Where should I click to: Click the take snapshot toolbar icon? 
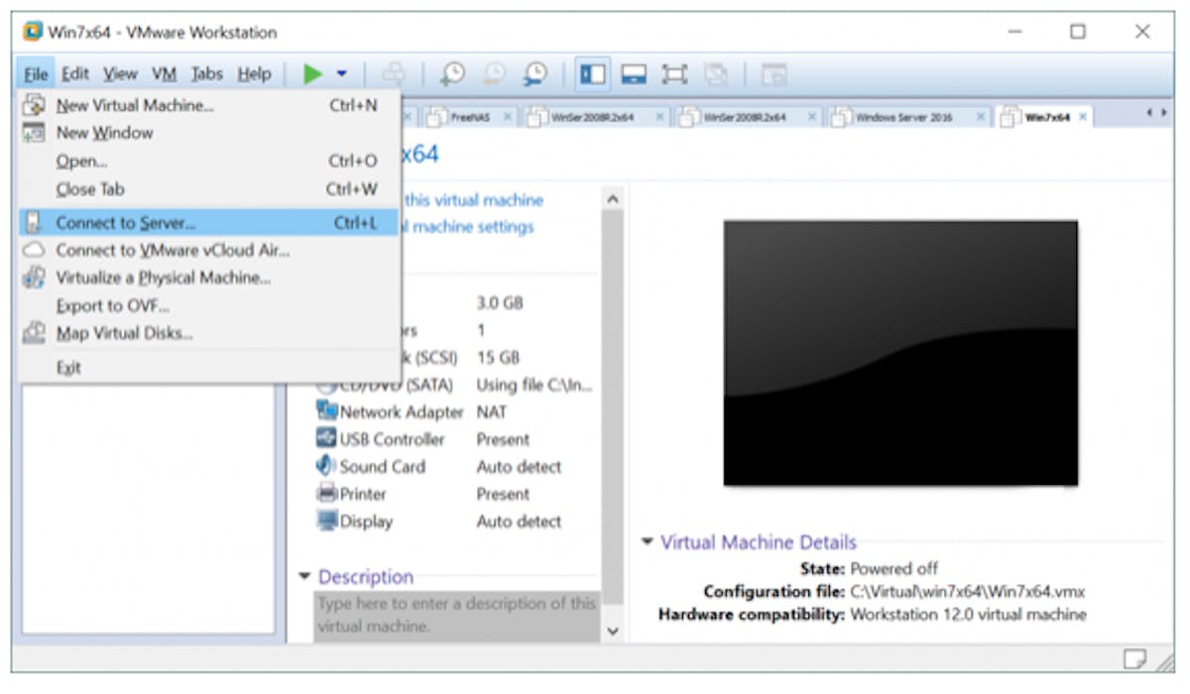(452, 74)
